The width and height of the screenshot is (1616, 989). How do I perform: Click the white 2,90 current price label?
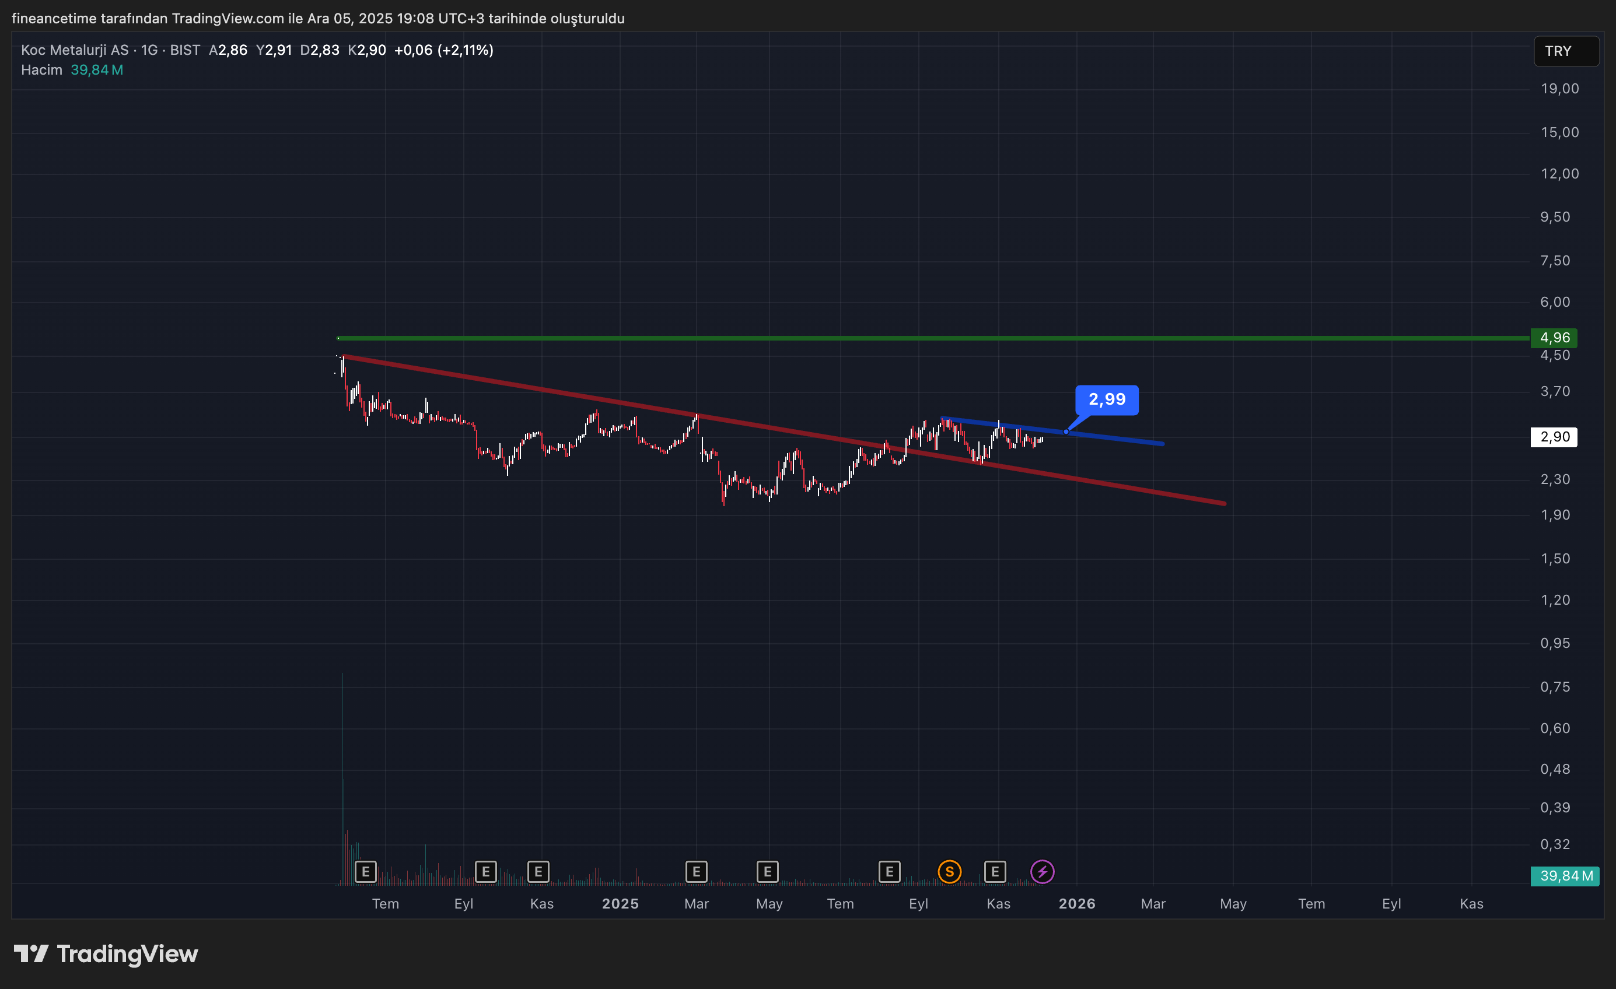tap(1554, 437)
